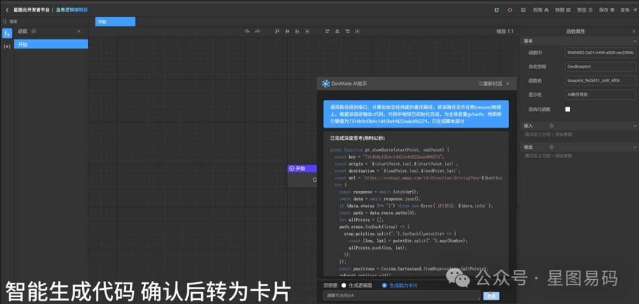The image size is (639, 304).
Task: Click the blue prompt message bubble
Action: coord(416,114)
